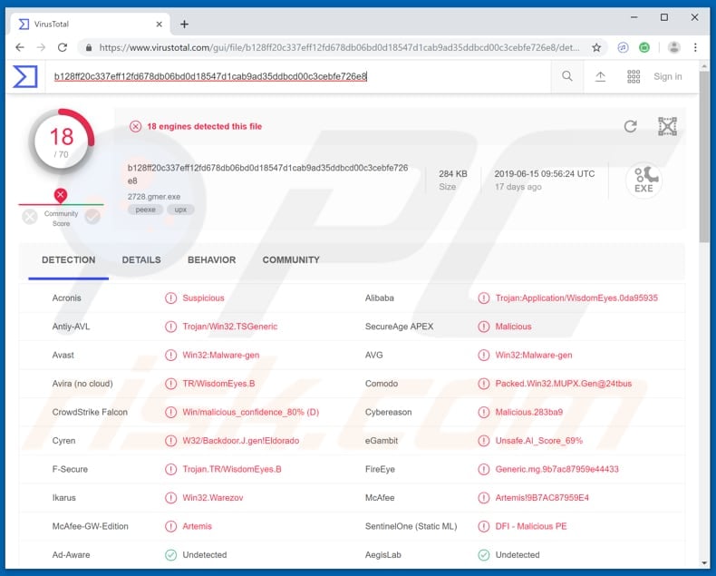This screenshot has width=716, height=576.
Task: Click the Acronis Suspicious warning icon
Action: tap(170, 298)
